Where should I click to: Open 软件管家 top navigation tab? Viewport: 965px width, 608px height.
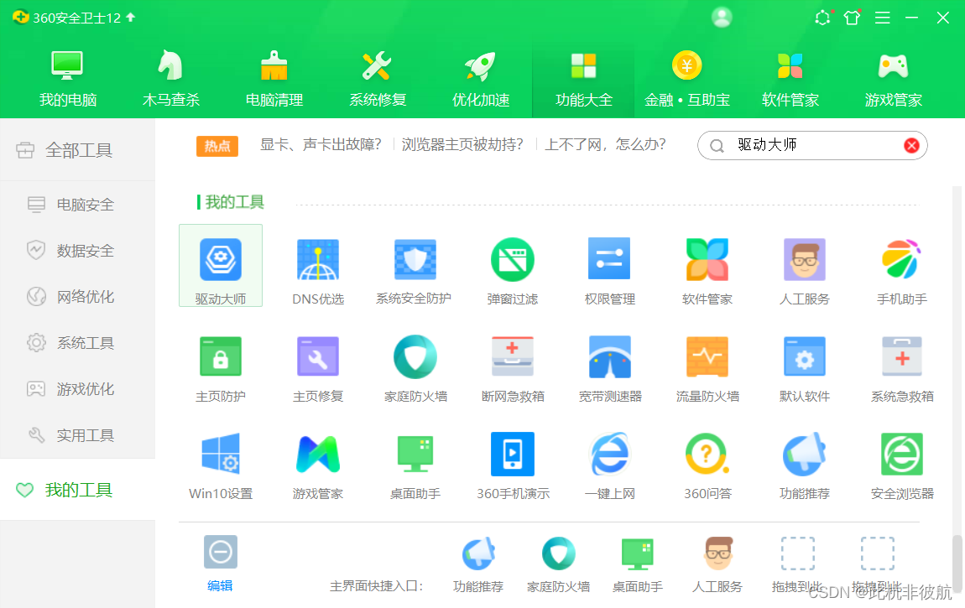[790, 79]
